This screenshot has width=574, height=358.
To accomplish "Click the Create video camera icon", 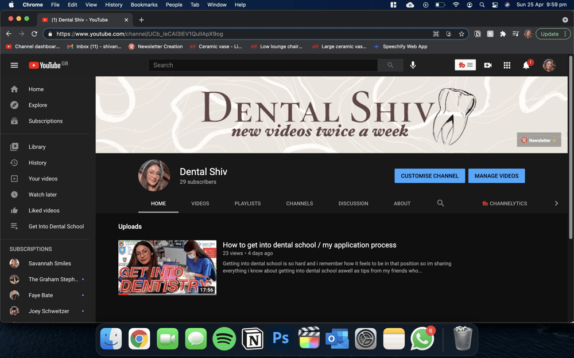I will pyautogui.click(x=487, y=65).
